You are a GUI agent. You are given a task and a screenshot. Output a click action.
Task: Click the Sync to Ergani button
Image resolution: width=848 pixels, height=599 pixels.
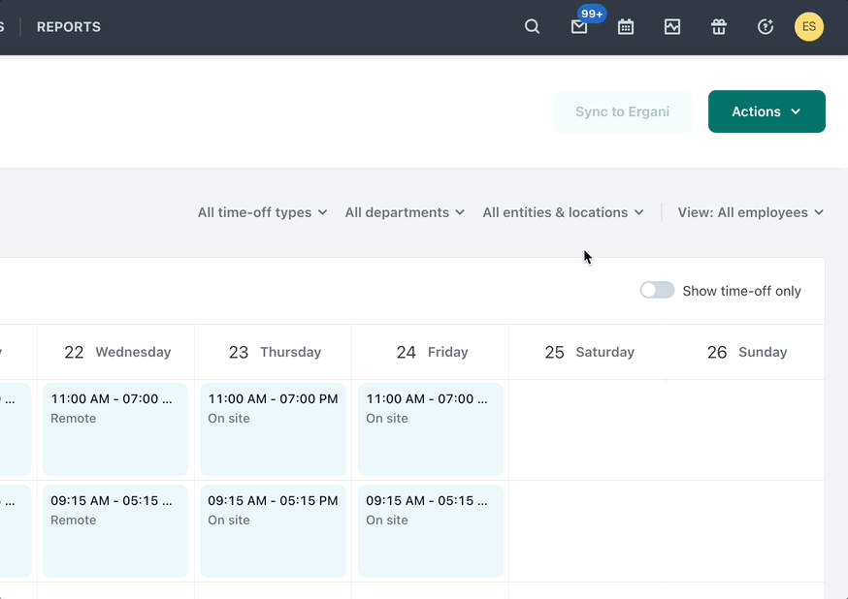[x=623, y=111]
